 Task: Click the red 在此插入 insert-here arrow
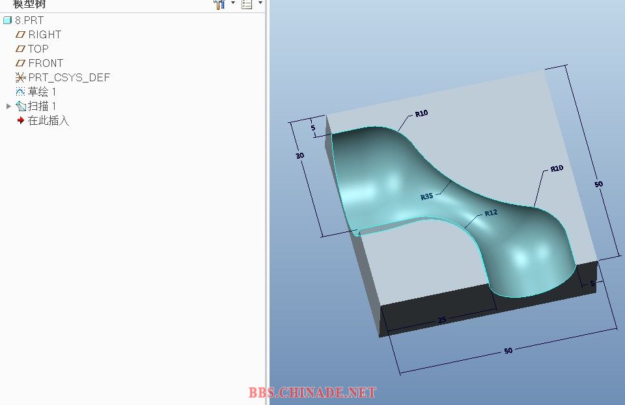pos(21,120)
